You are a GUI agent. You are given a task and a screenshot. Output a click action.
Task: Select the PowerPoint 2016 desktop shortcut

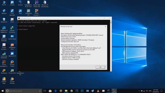[12, 47]
